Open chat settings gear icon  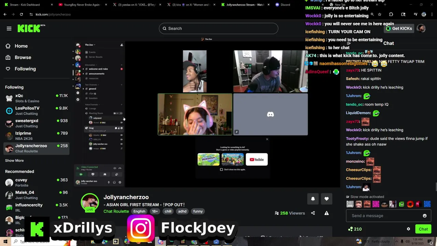point(408,229)
